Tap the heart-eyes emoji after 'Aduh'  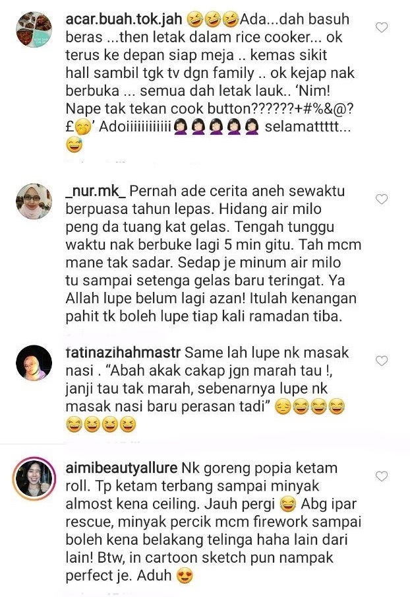185,576
